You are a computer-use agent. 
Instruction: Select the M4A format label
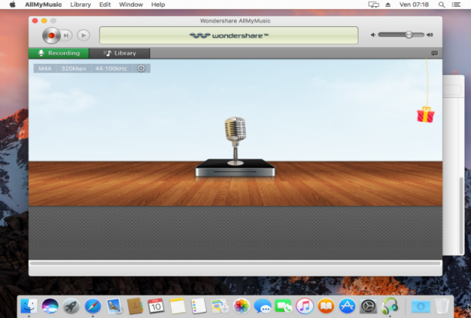point(45,69)
